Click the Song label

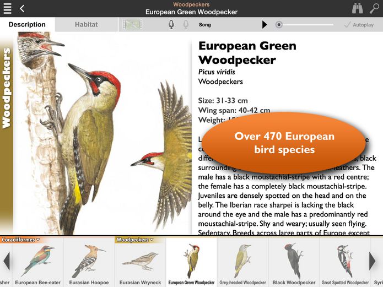tap(204, 25)
